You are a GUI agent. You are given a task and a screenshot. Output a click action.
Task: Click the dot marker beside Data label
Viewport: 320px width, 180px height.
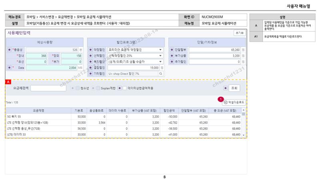[9, 68]
